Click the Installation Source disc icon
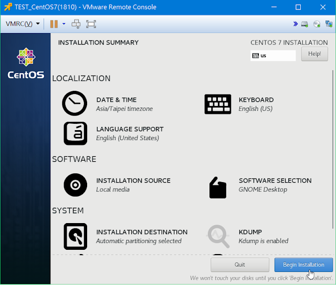336x285 pixels. [76, 185]
